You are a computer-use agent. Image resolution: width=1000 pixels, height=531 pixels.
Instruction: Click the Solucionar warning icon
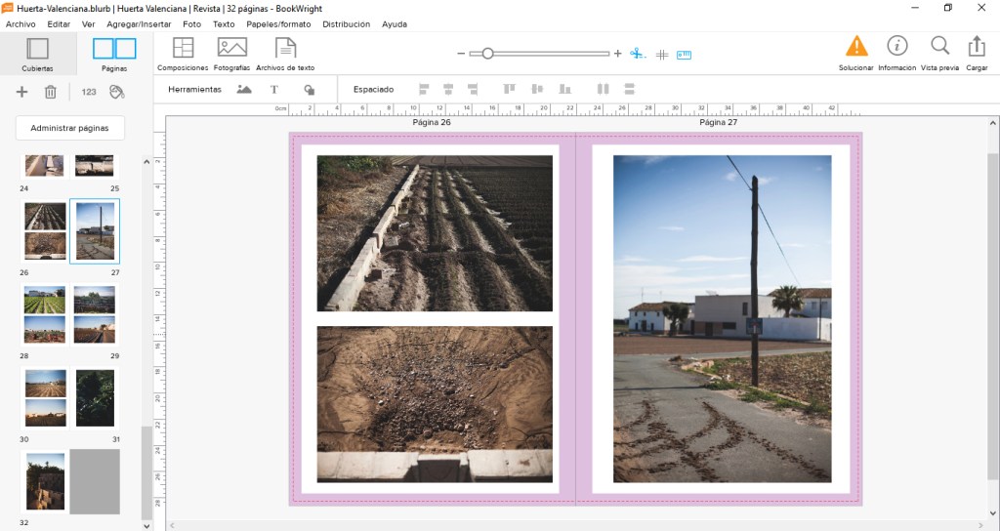[x=855, y=46]
